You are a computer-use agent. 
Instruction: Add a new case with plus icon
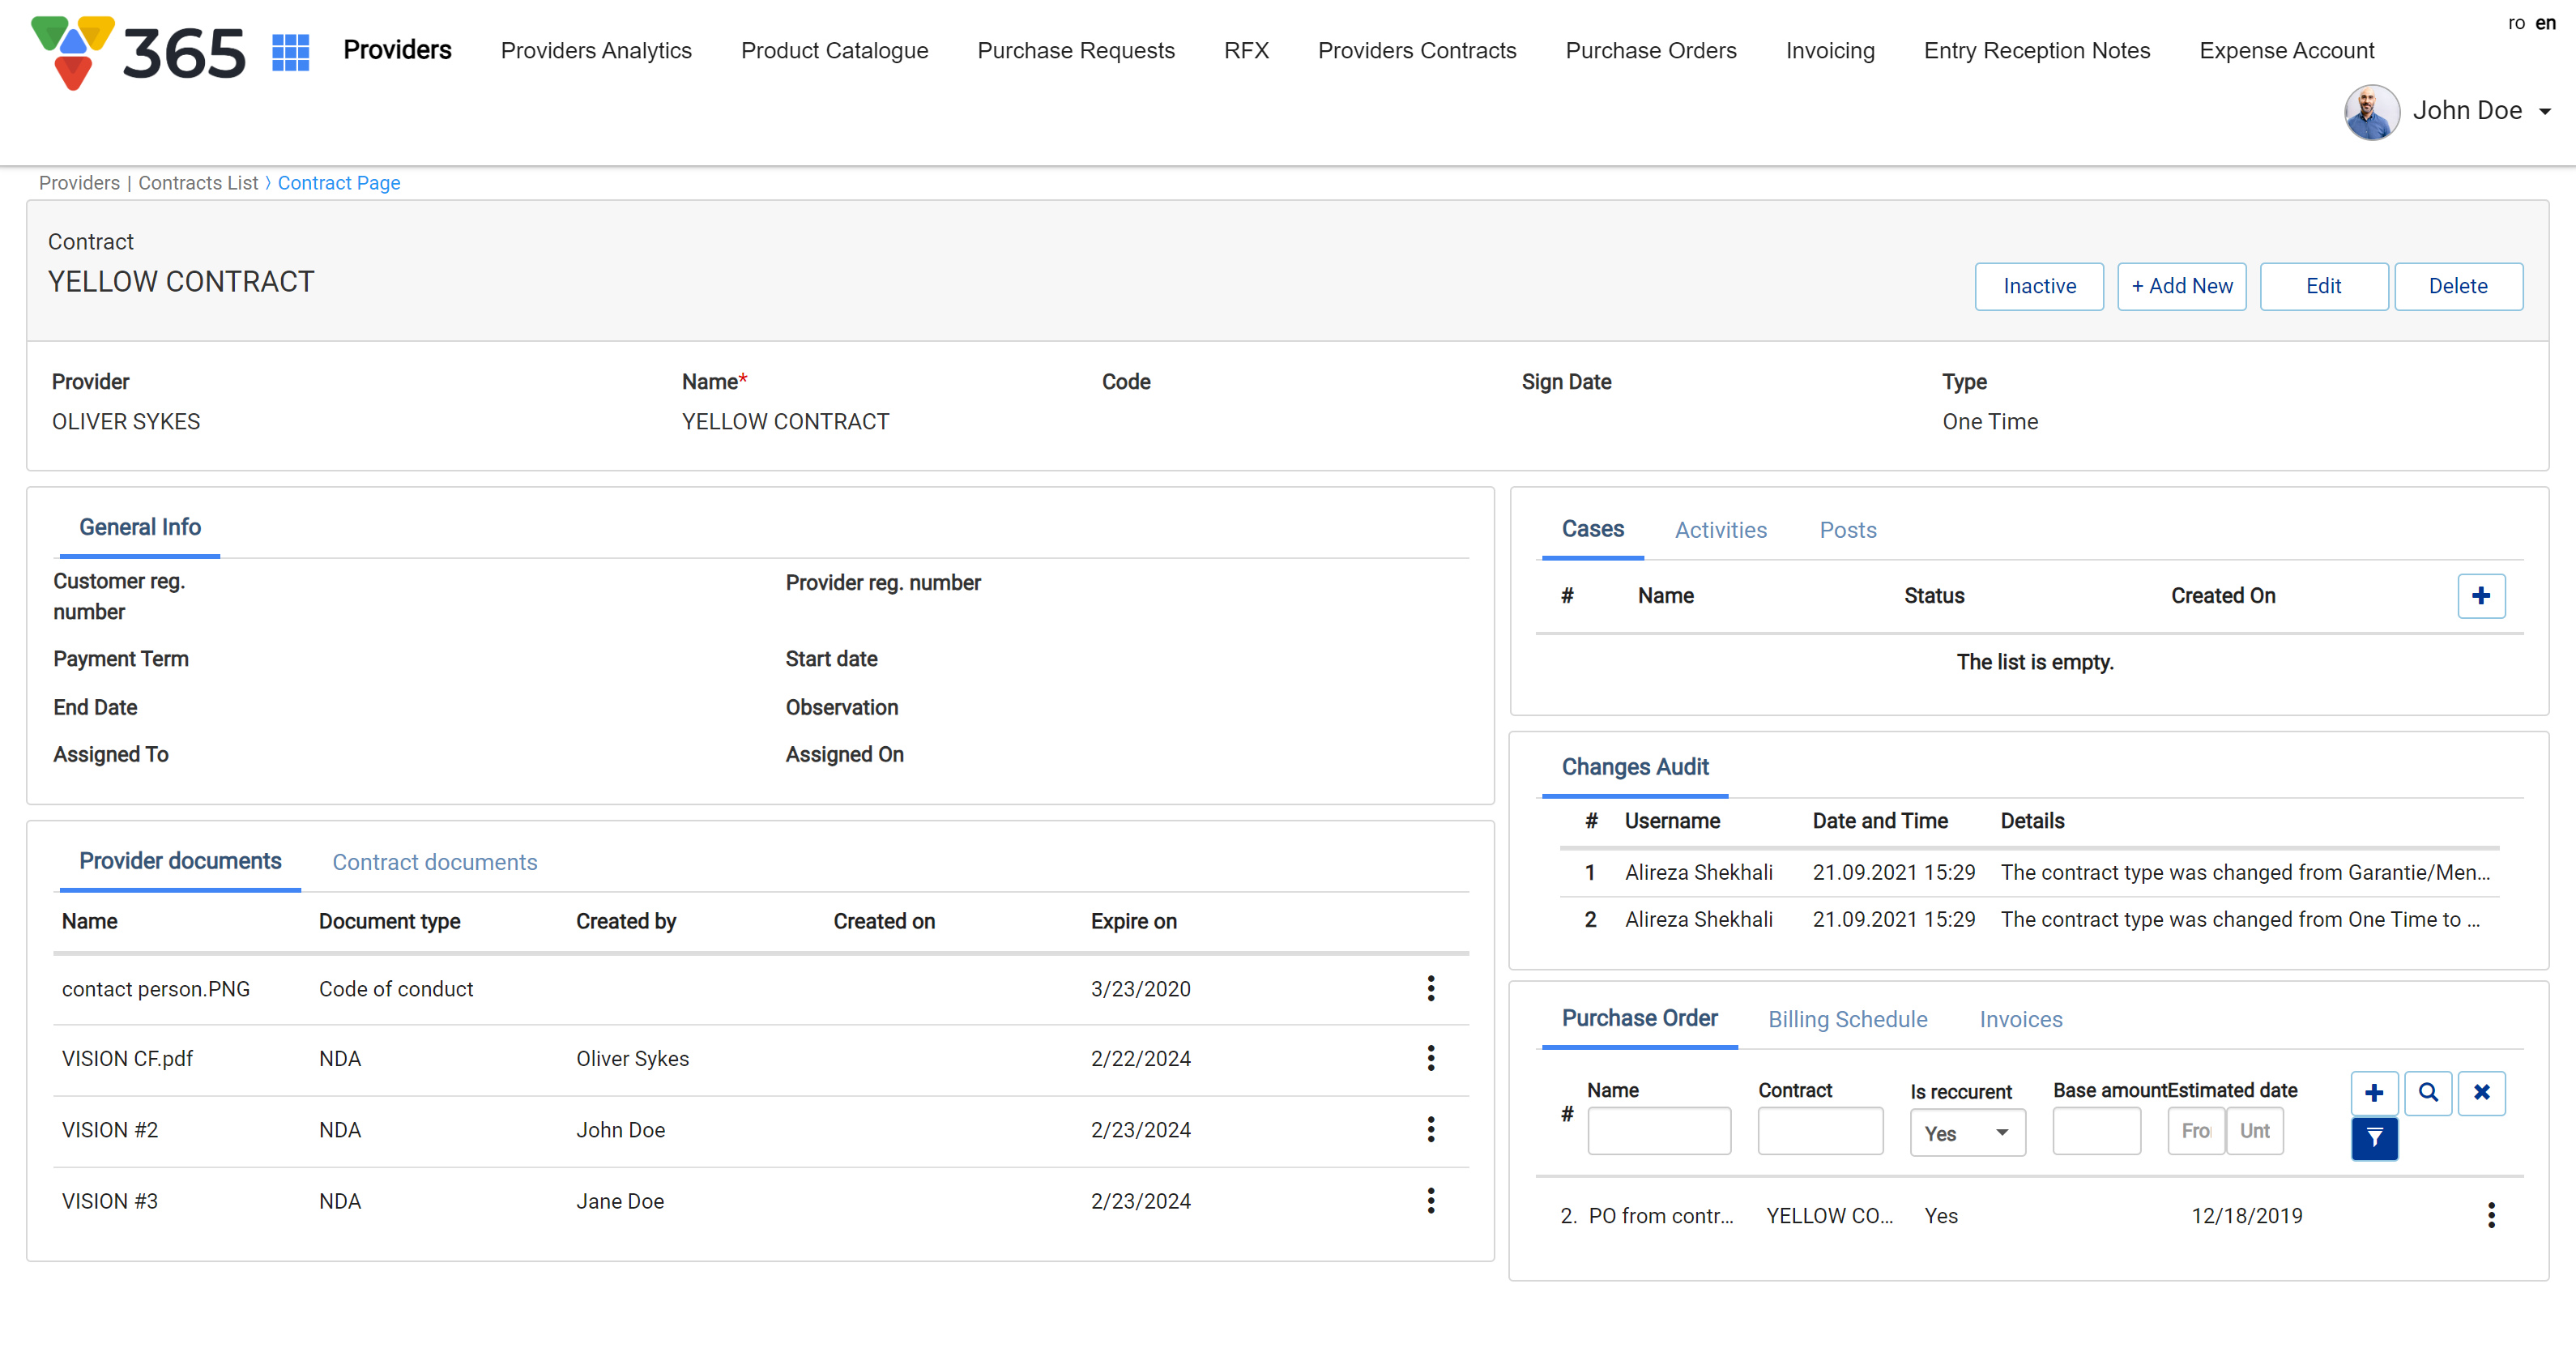tap(2480, 596)
